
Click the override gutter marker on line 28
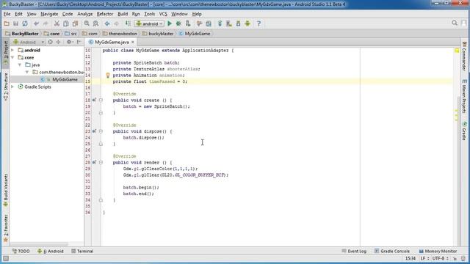[94, 162]
